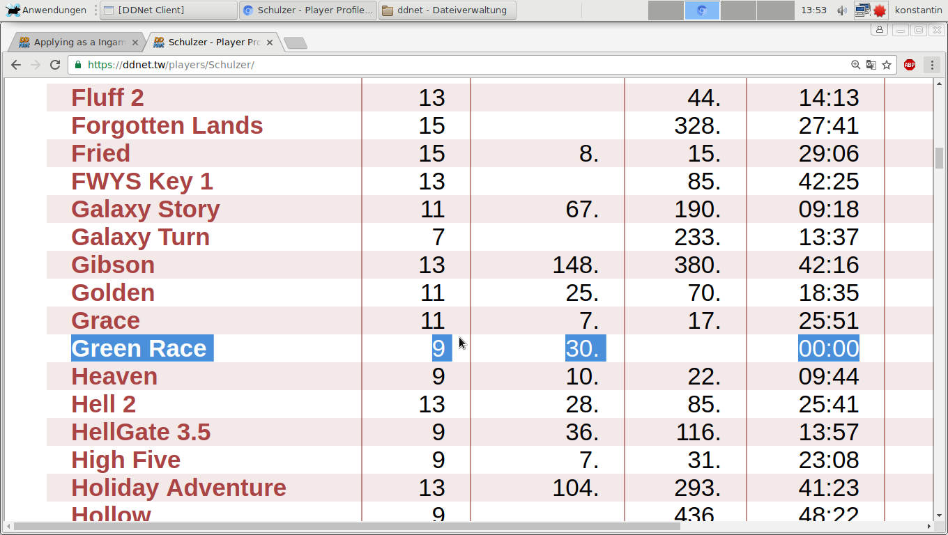Switch to DDNet Client in taskbar

coord(168,10)
